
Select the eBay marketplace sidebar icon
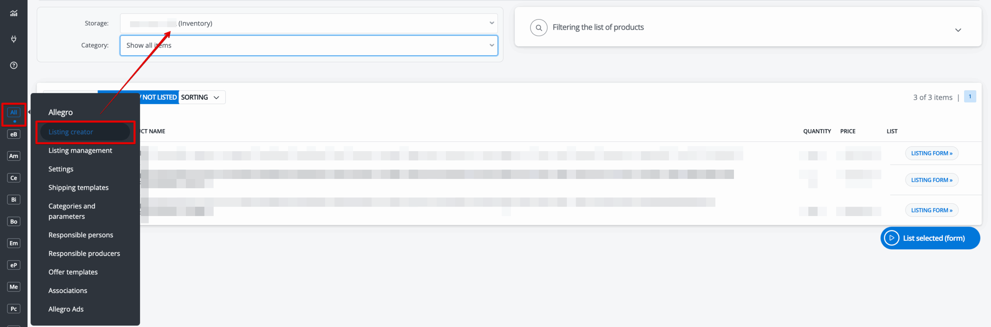pyautogui.click(x=14, y=135)
